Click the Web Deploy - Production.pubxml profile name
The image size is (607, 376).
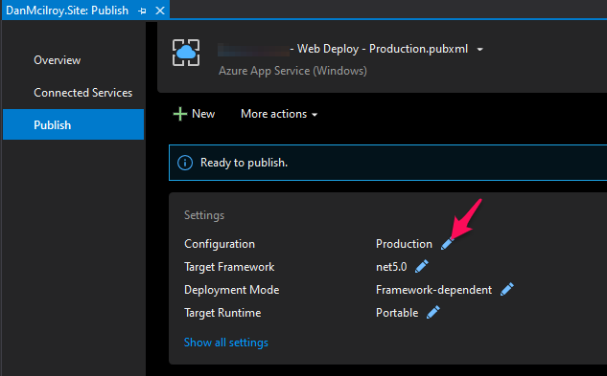tap(379, 49)
